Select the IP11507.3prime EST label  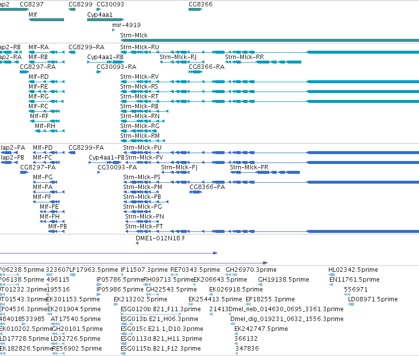click(x=144, y=270)
